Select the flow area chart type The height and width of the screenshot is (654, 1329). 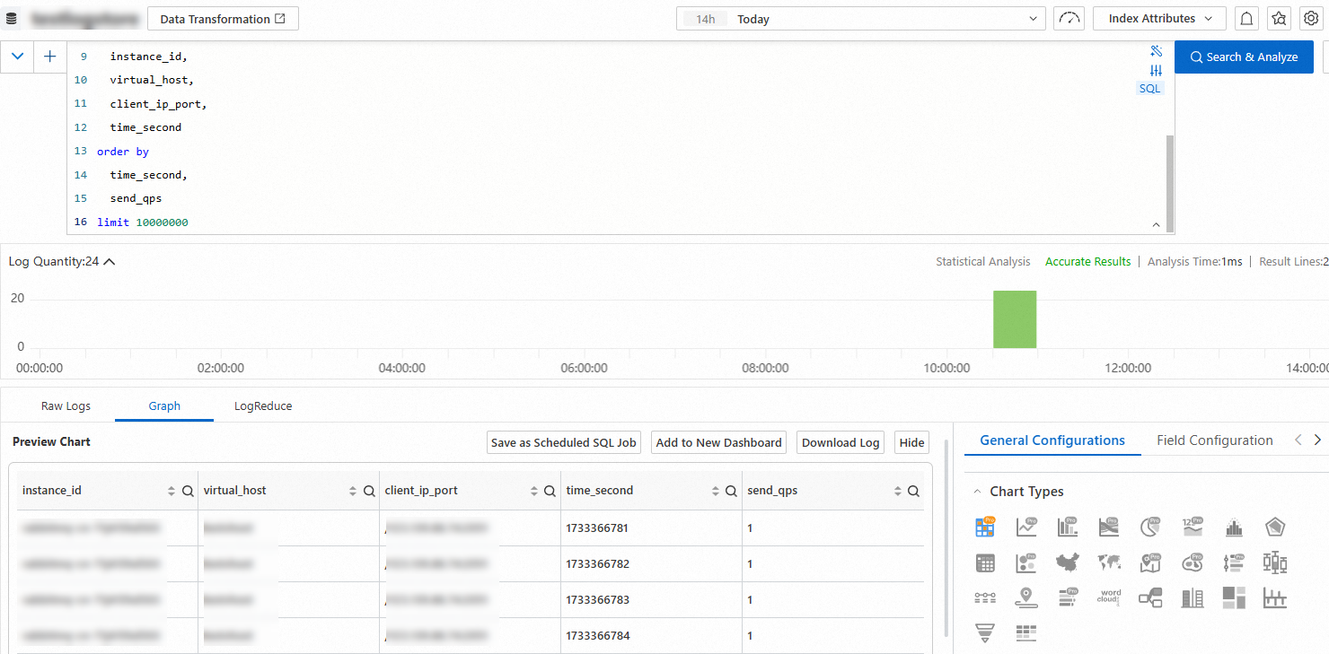point(1109,528)
